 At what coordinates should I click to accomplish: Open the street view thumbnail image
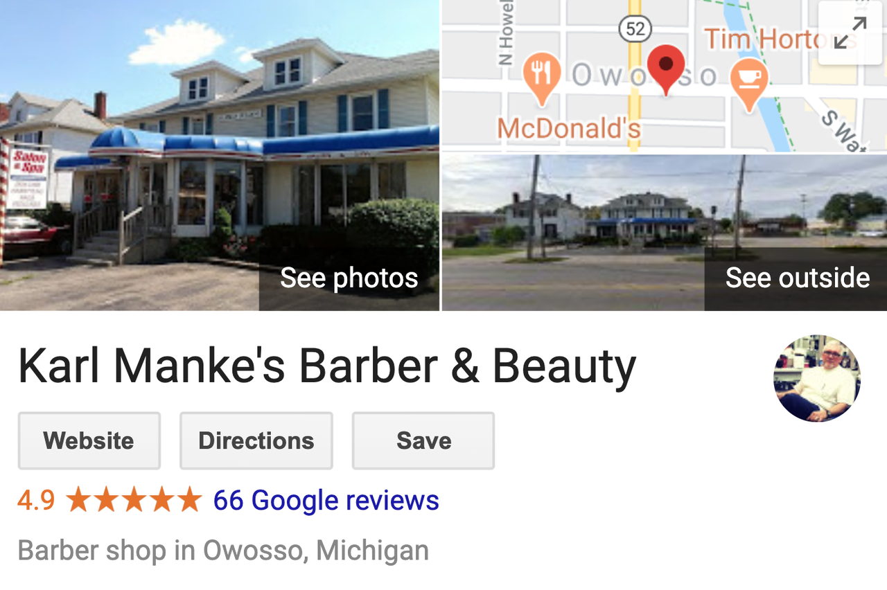665,233
